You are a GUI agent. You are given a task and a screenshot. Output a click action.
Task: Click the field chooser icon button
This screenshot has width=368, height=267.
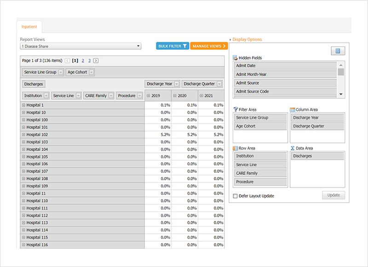tap(338, 51)
